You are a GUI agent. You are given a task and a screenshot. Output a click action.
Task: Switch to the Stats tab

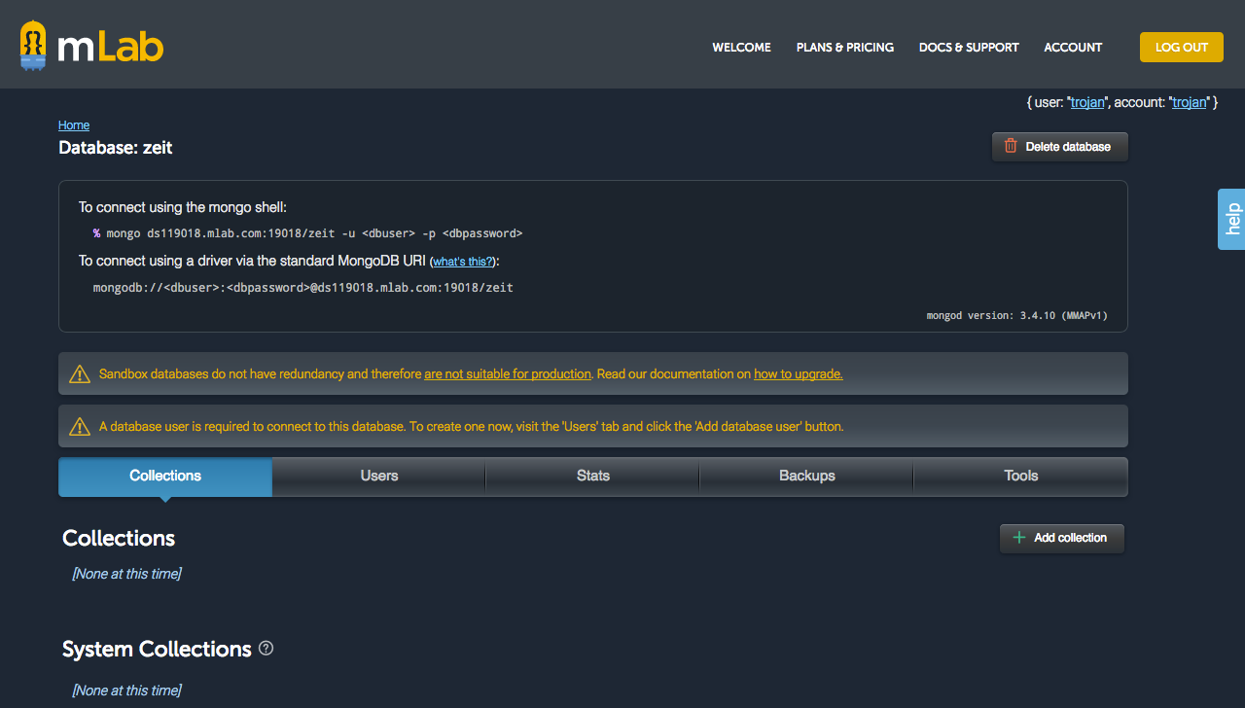(593, 477)
